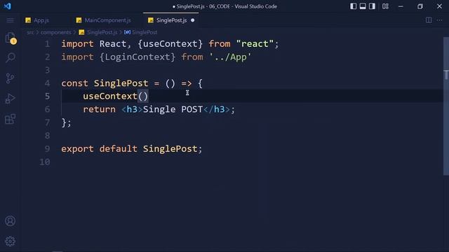Click the VS Code logo icon

8,6
